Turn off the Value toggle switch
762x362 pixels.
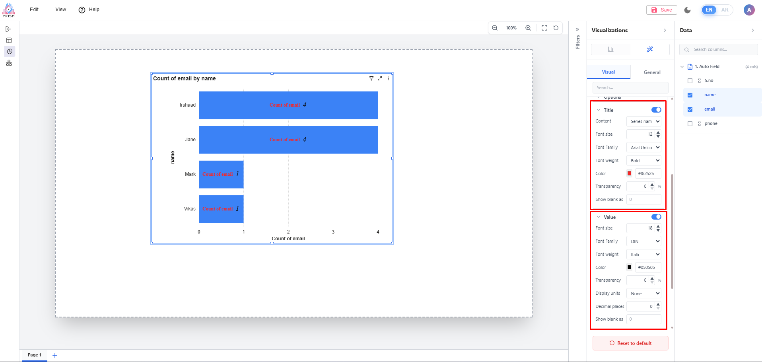coord(656,217)
